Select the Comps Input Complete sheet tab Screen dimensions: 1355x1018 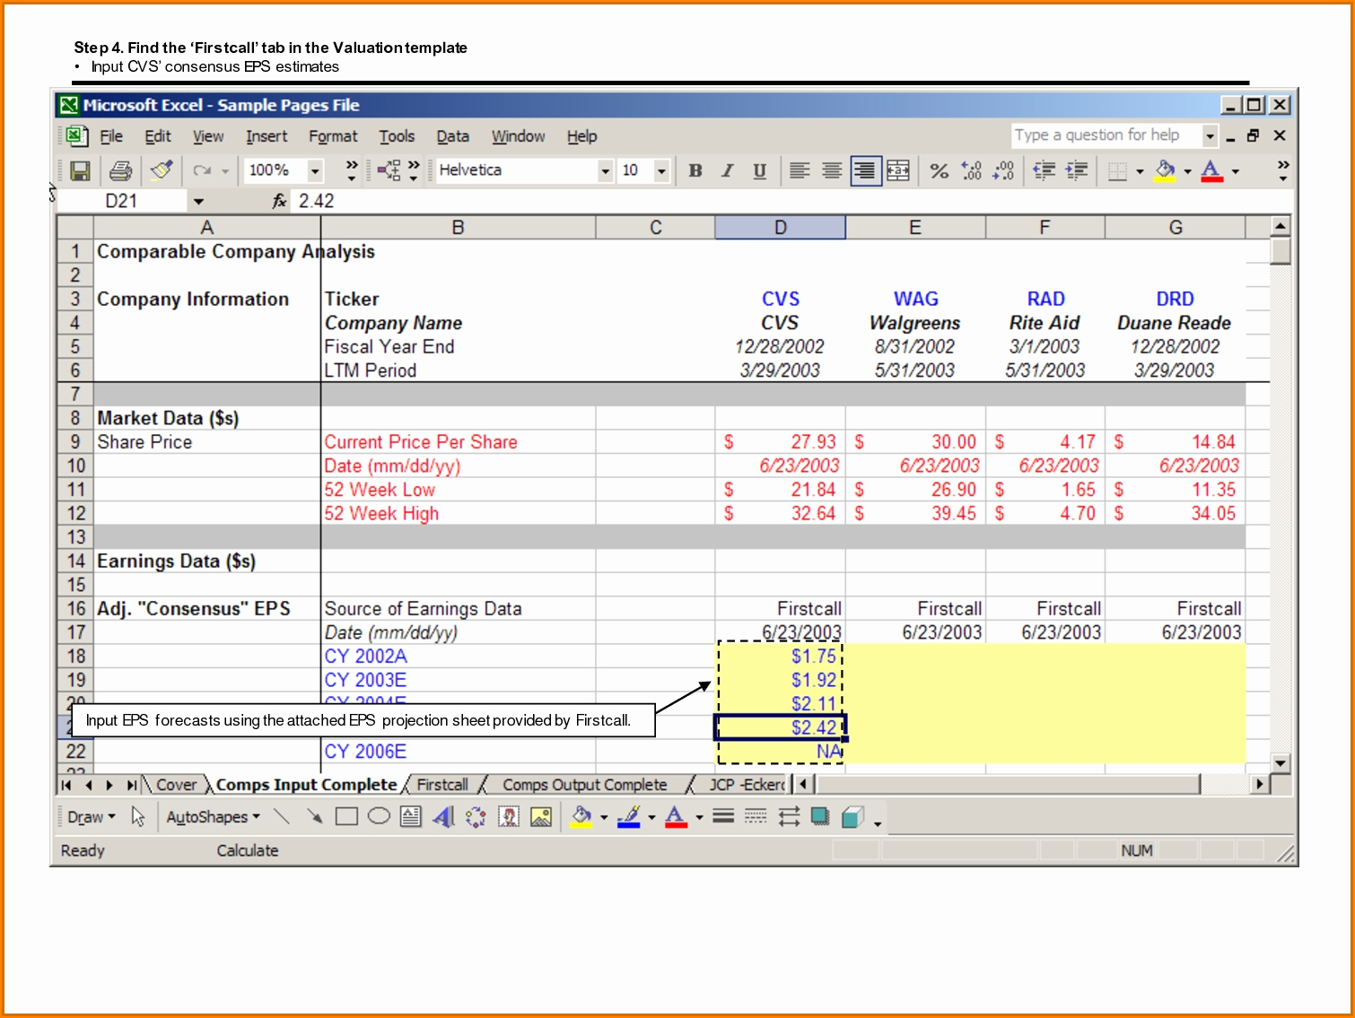click(x=306, y=785)
